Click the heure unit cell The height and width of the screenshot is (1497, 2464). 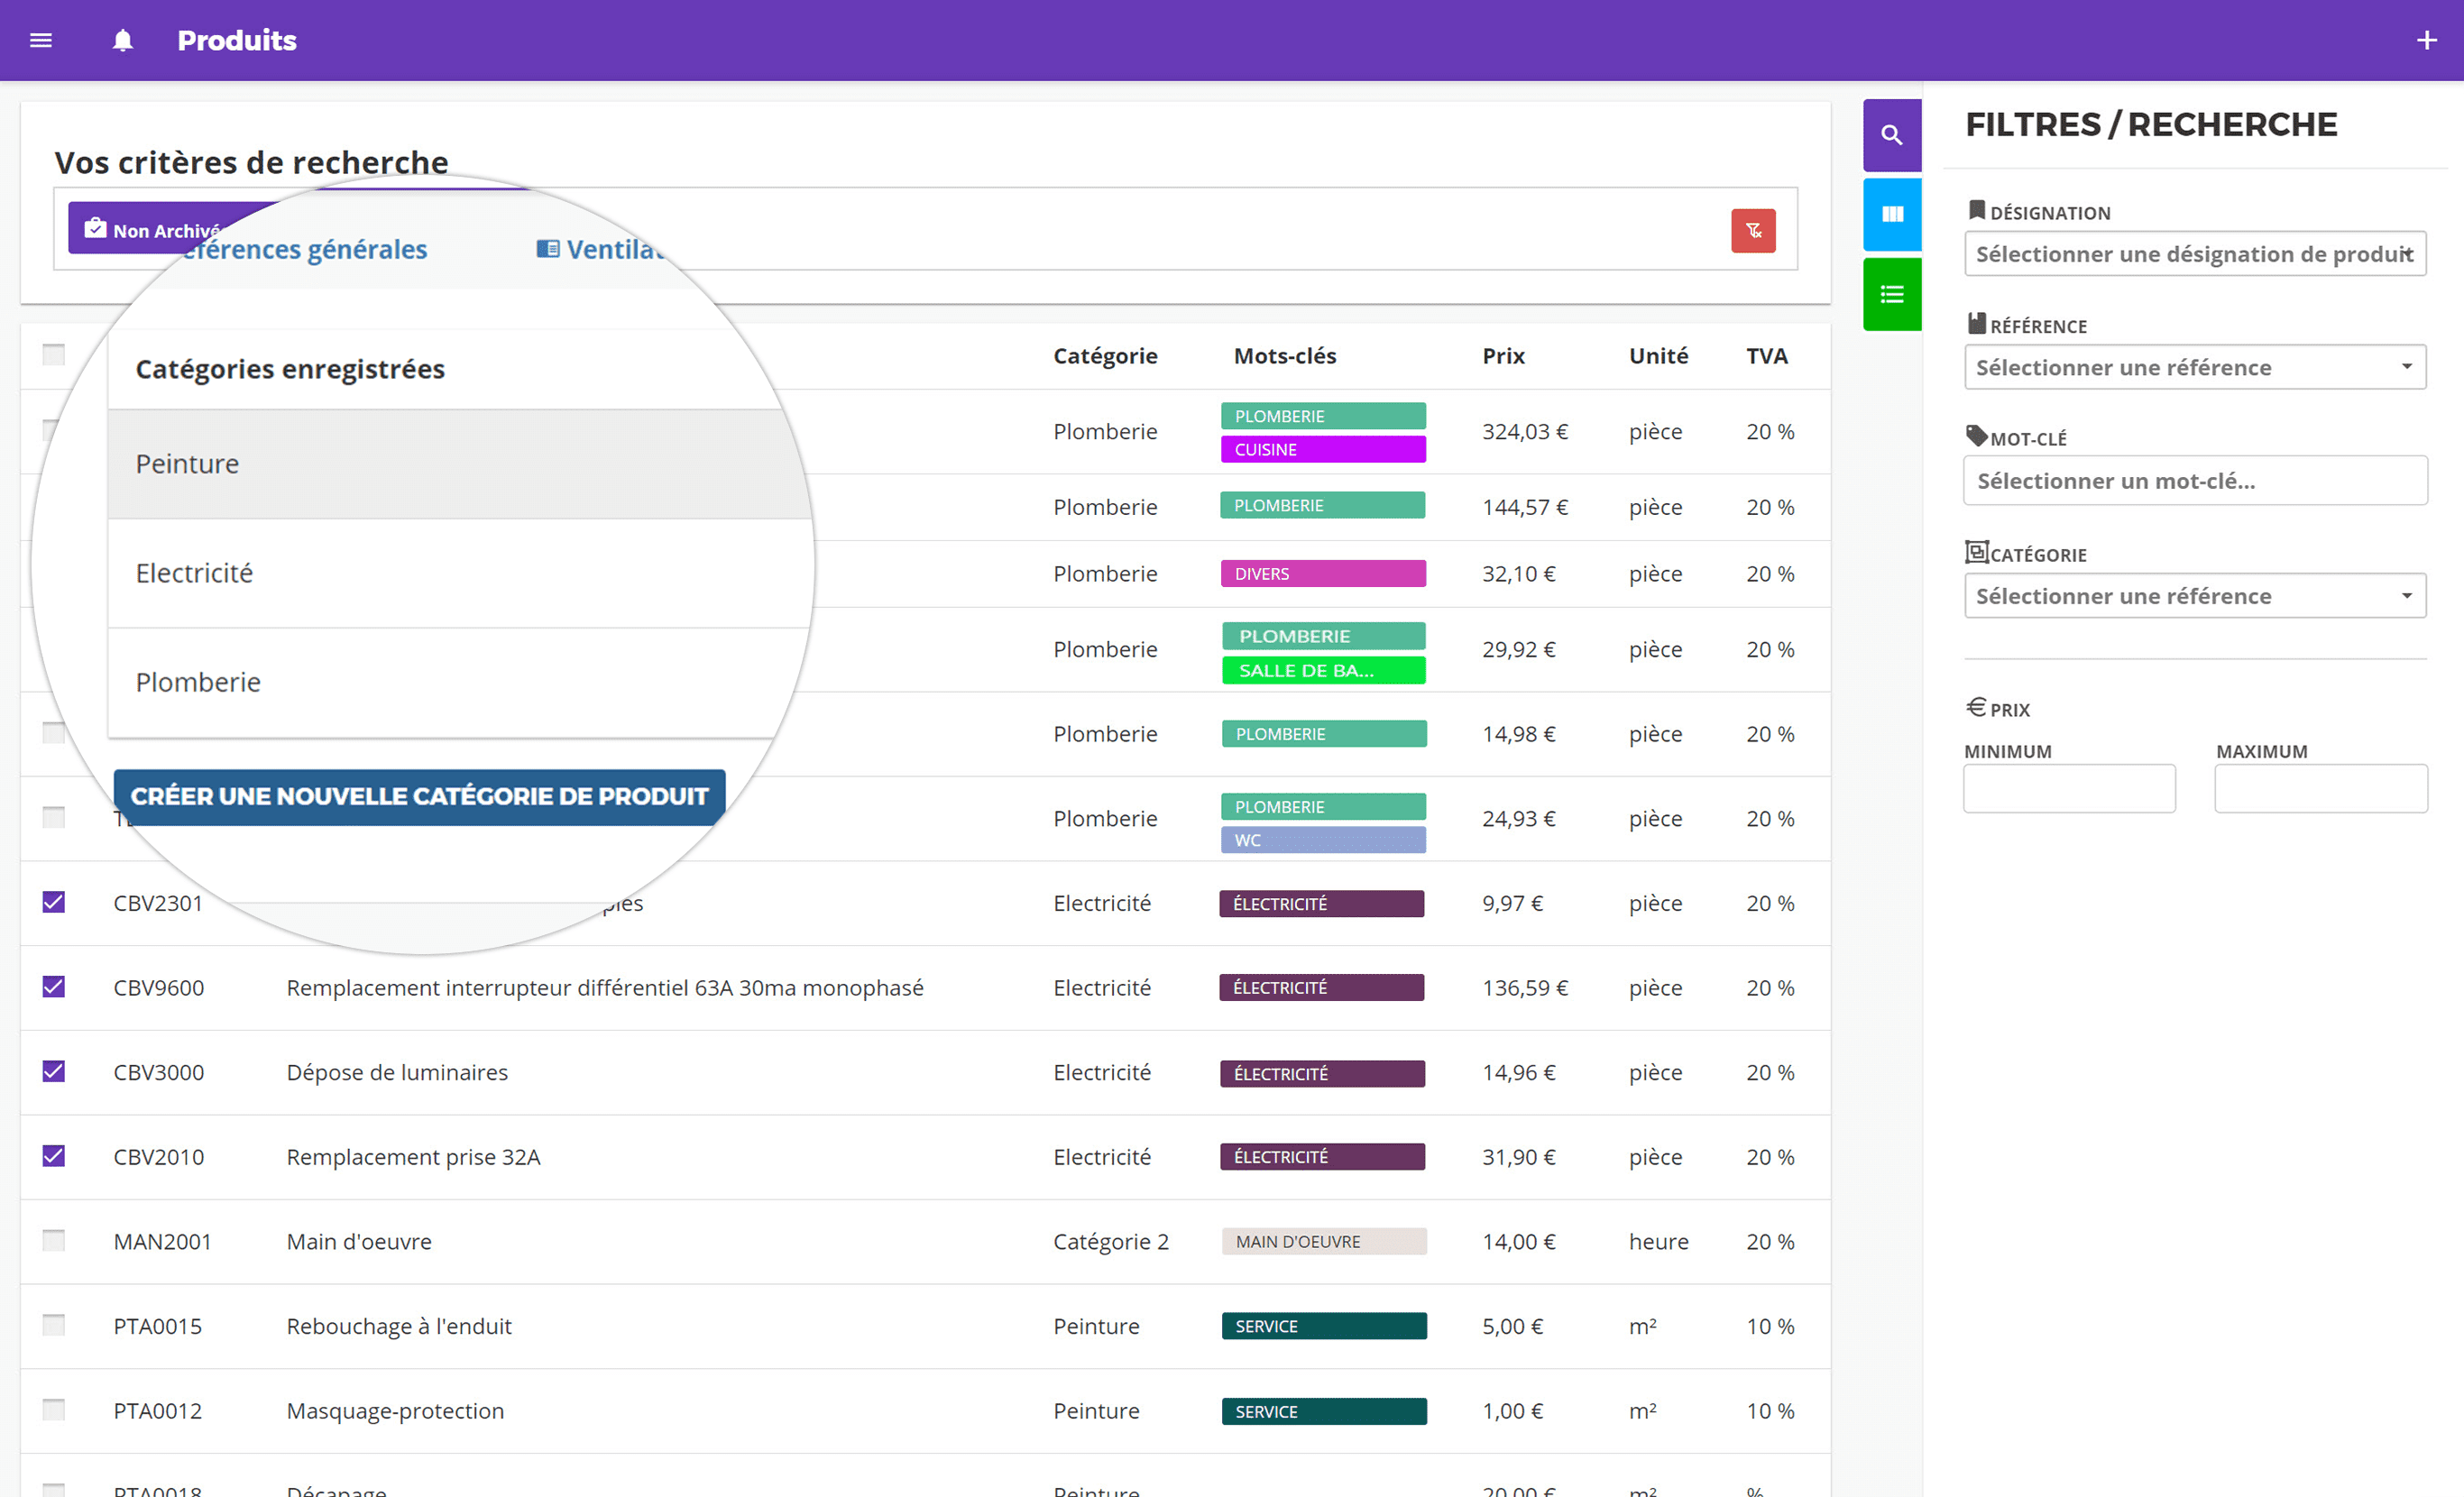click(x=1658, y=1241)
